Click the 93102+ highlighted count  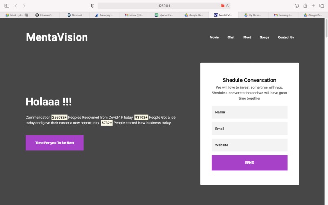tap(141, 118)
